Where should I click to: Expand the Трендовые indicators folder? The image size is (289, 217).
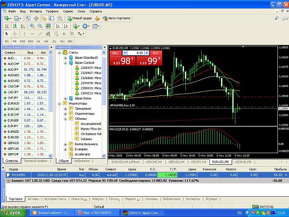pyautogui.click(x=65, y=109)
